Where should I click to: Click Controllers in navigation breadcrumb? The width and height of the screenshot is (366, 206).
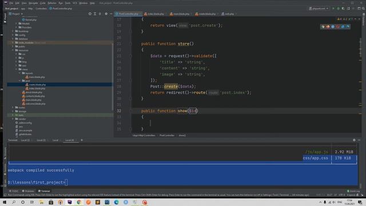pos(41,9)
